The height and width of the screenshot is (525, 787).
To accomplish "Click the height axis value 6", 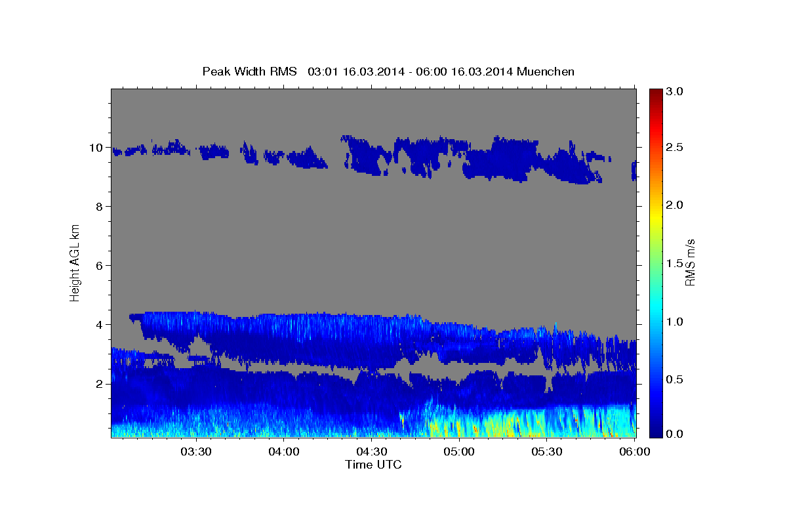I will pyautogui.click(x=100, y=266).
